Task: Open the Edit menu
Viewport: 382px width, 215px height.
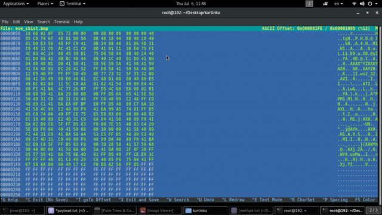Action: (x=16, y=21)
